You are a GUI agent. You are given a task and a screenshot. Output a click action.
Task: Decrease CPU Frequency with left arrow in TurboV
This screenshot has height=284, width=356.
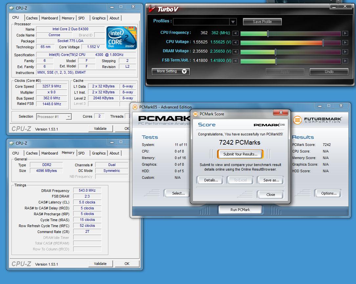(x=235, y=34)
